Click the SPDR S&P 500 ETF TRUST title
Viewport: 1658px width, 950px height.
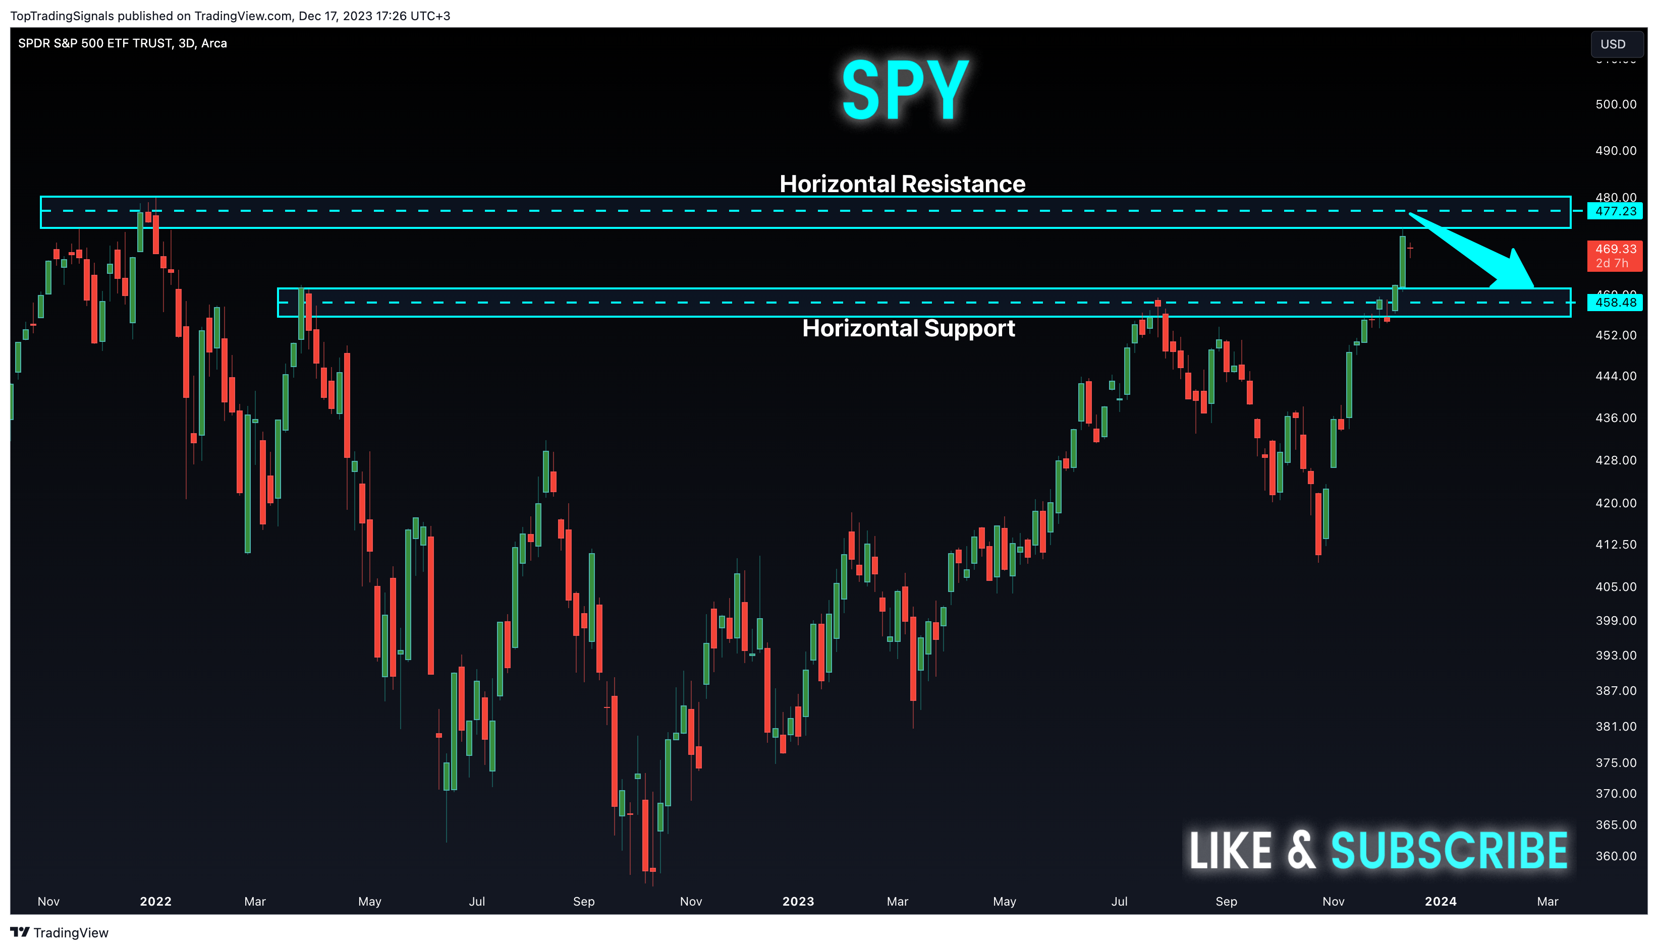pos(123,43)
